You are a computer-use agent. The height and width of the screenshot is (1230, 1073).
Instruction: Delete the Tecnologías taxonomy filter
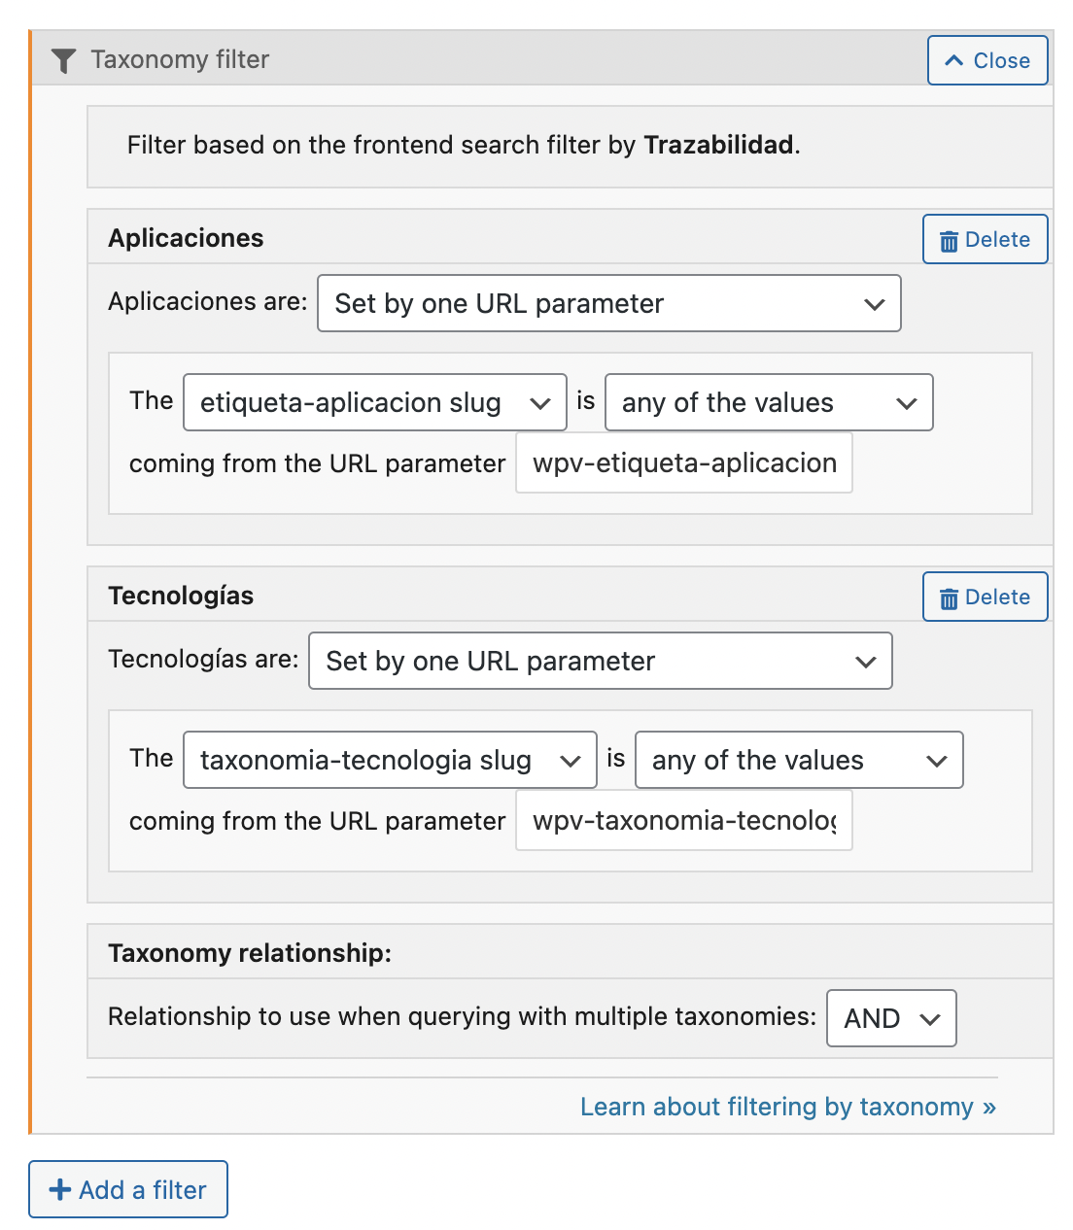(x=986, y=597)
